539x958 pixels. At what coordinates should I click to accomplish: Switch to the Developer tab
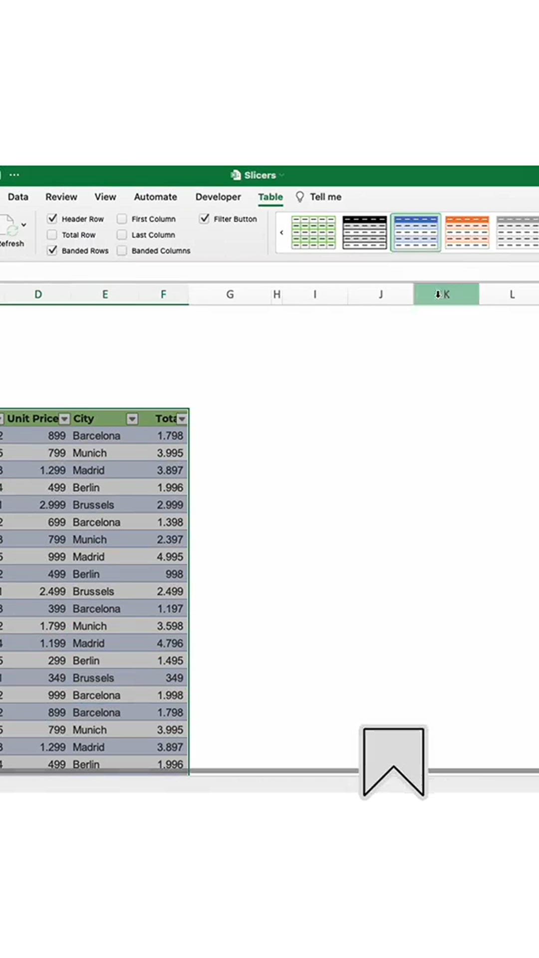tap(218, 197)
